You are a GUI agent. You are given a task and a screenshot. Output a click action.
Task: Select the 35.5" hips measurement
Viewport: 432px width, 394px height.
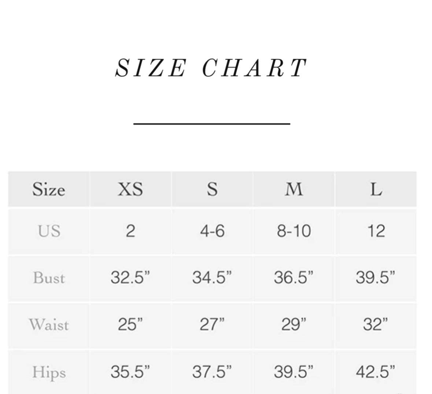[x=130, y=372]
